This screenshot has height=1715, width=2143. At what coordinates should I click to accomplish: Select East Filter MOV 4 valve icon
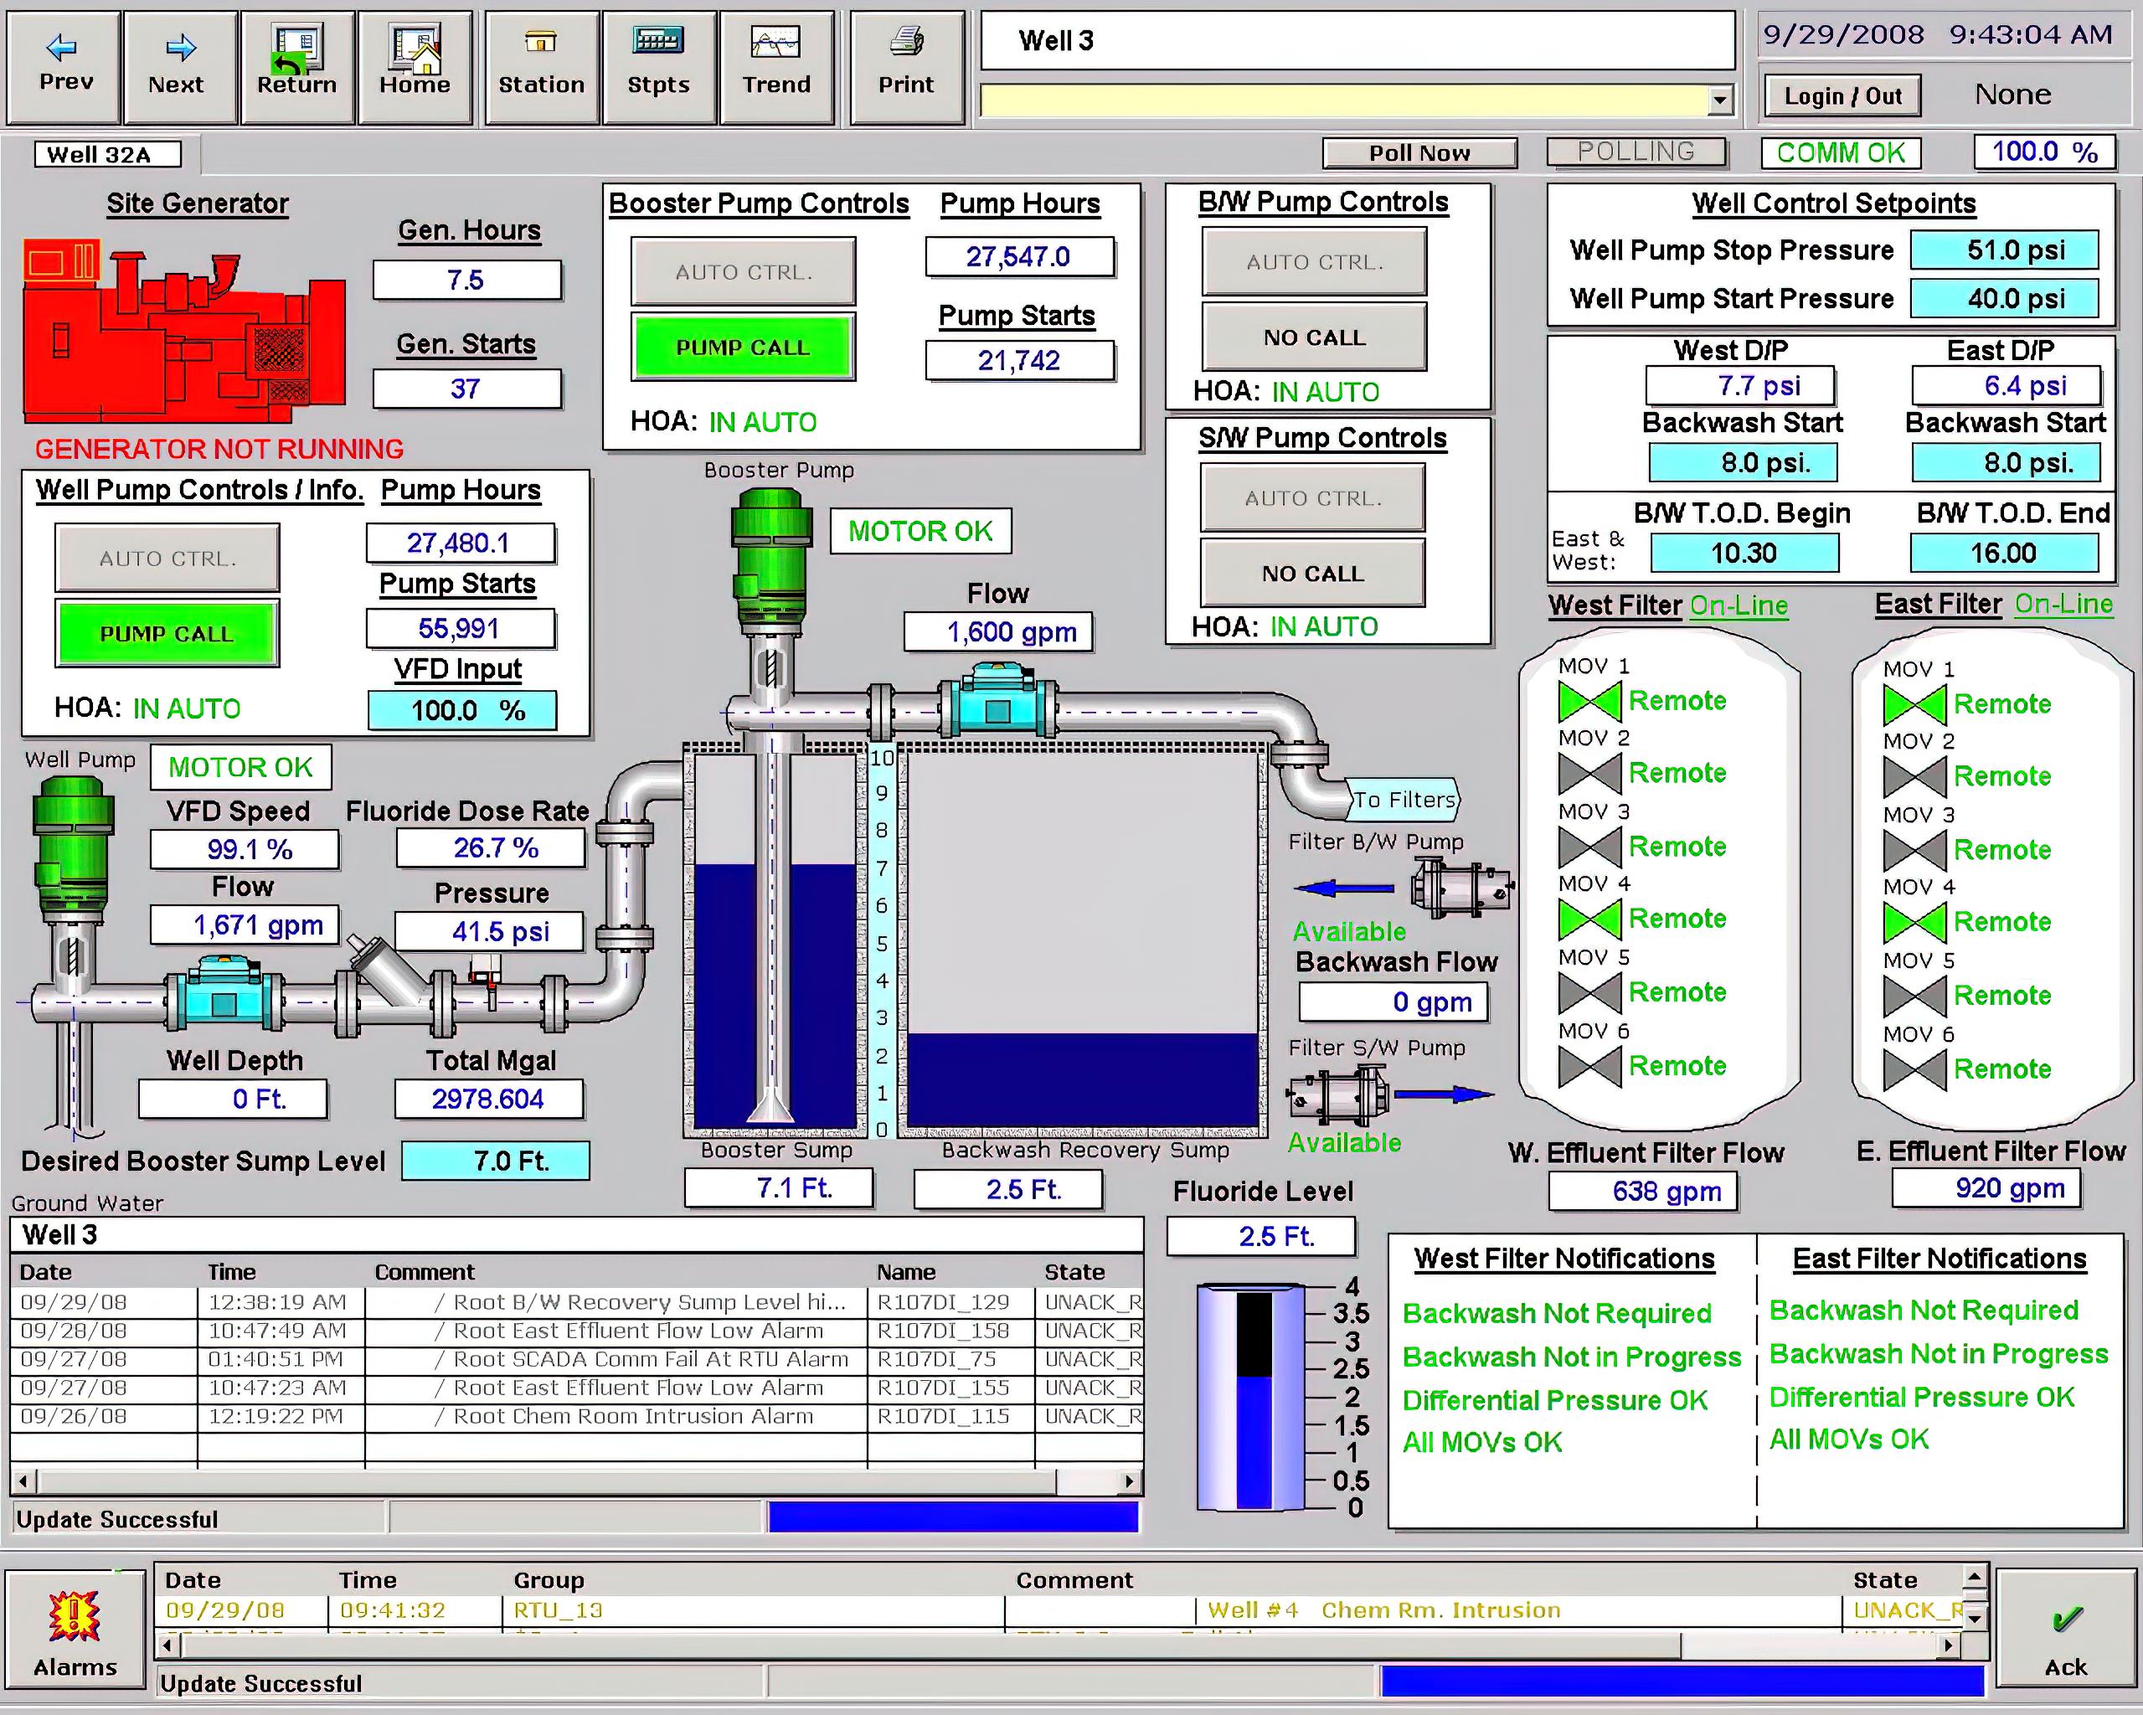(x=1914, y=924)
